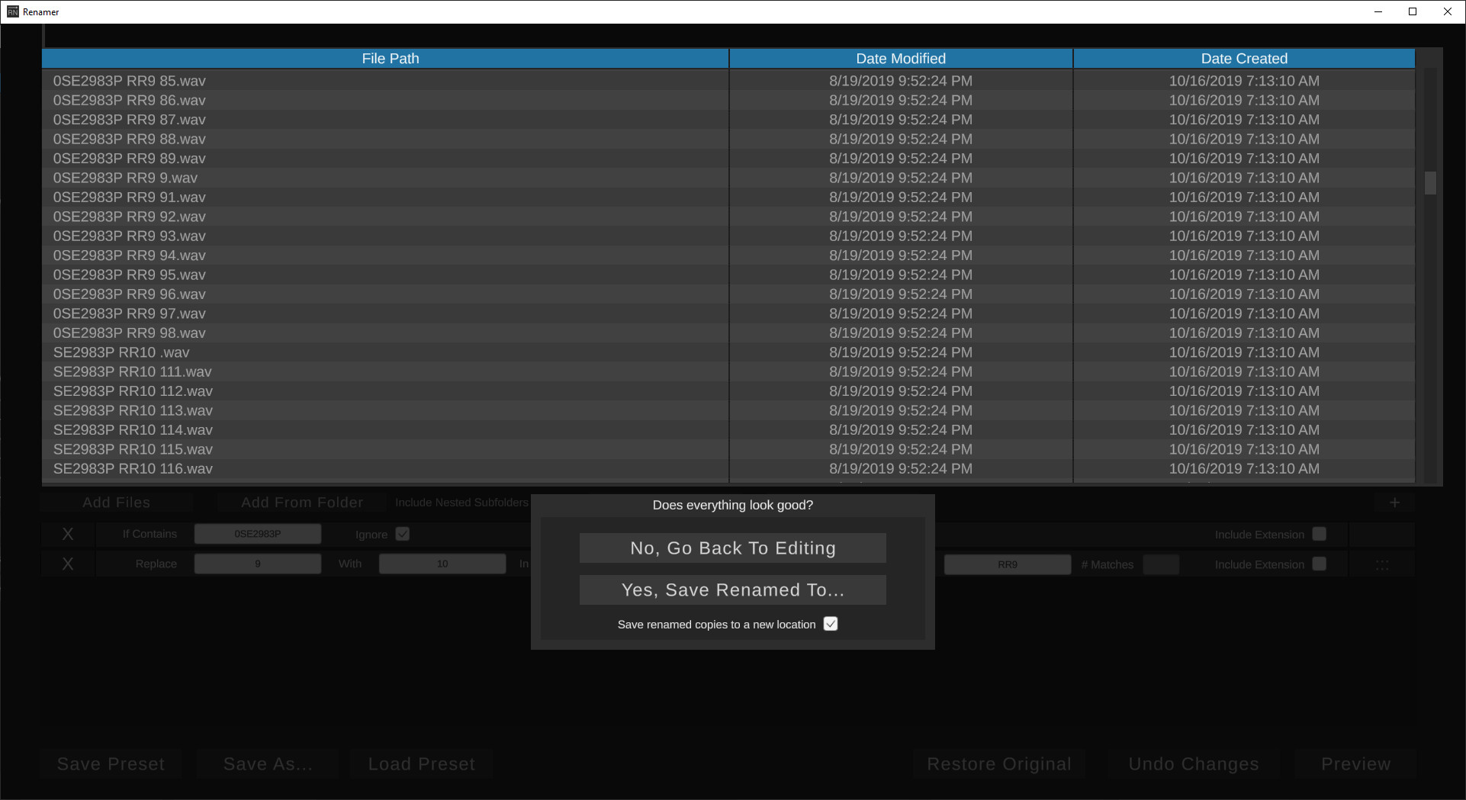Remove the "Replace" rule using its X

(x=67, y=564)
